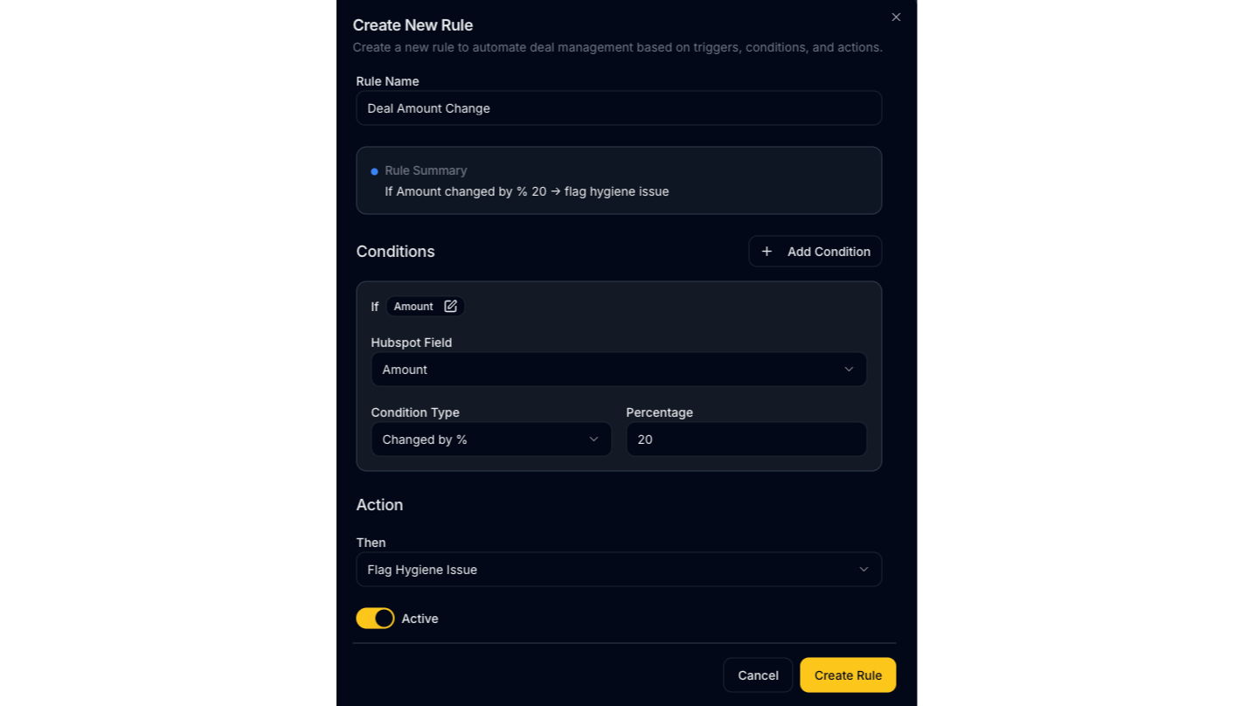Close the Create New Rule dialog

point(895,17)
